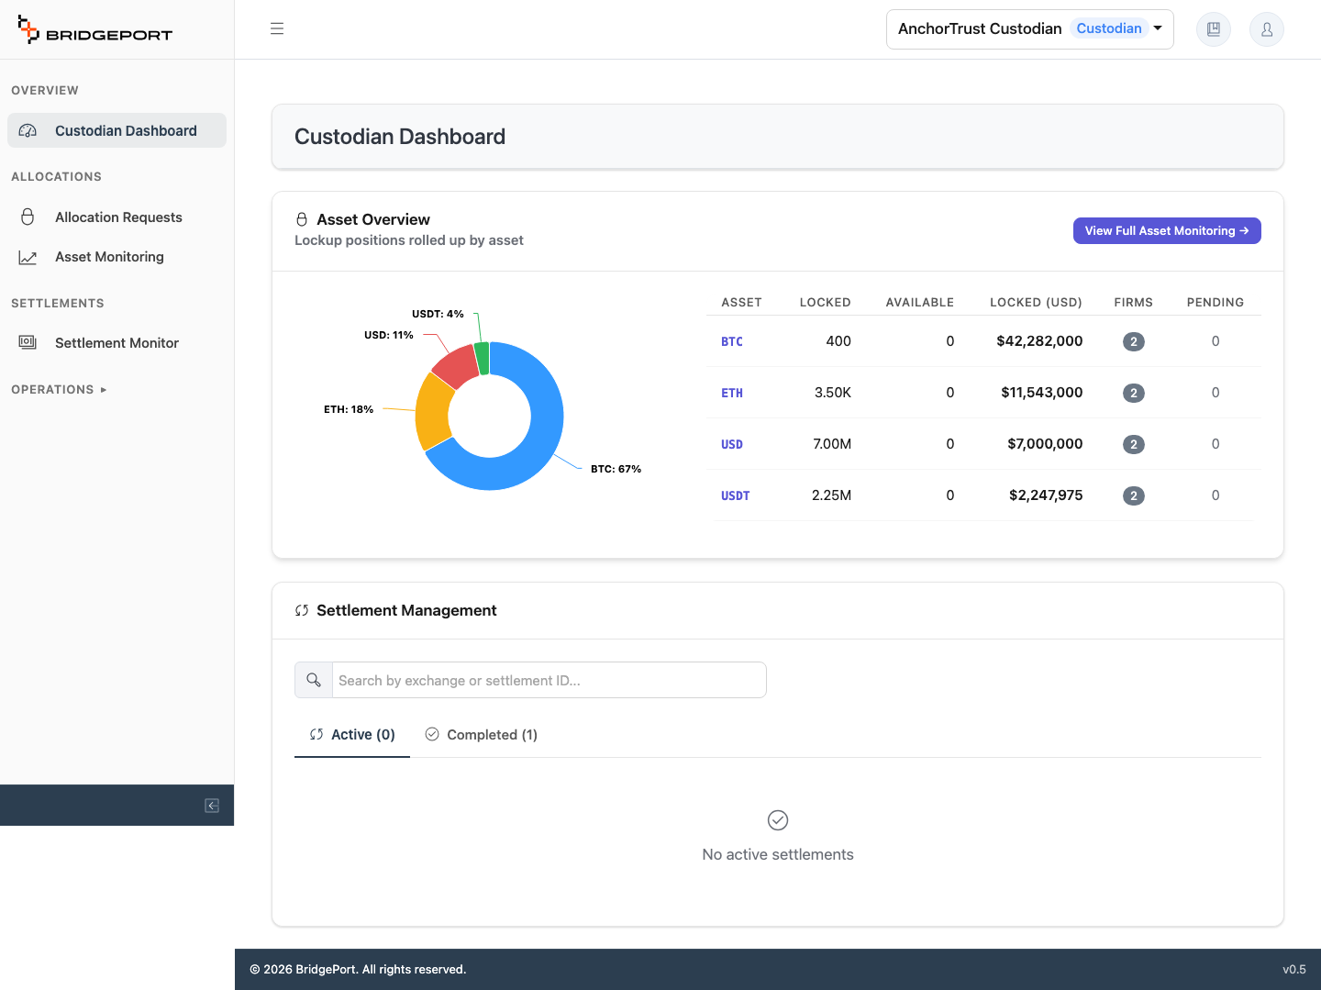This screenshot has width=1321, height=990.
Task: Click the FIRMS column header
Action: pyautogui.click(x=1134, y=302)
